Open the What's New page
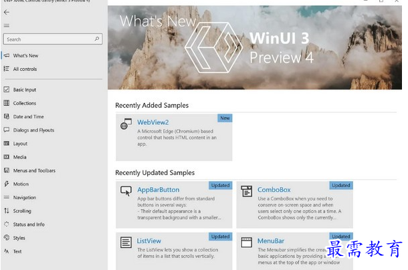Image resolution: width=408 pixels, height=270 pixels. tap(25, 55)
